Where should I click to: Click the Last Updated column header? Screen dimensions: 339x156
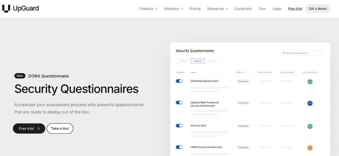[287, 72]
